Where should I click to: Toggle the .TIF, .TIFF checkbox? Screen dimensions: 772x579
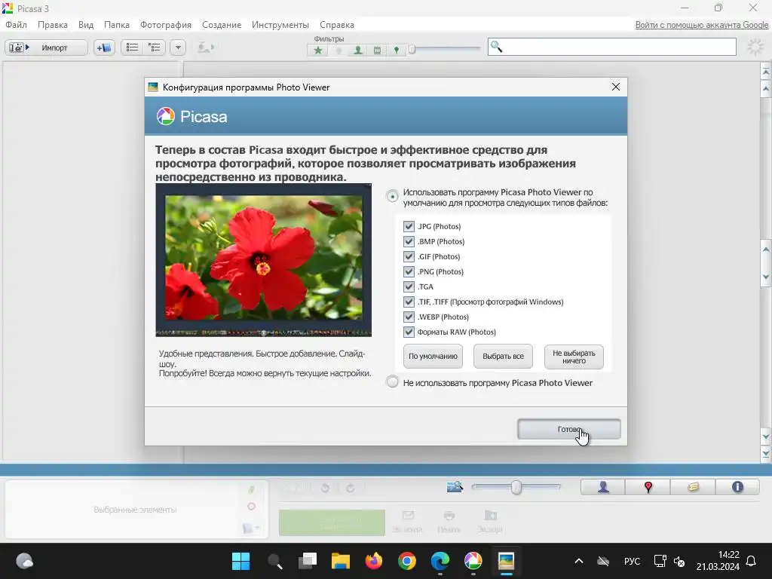(409, 302)
